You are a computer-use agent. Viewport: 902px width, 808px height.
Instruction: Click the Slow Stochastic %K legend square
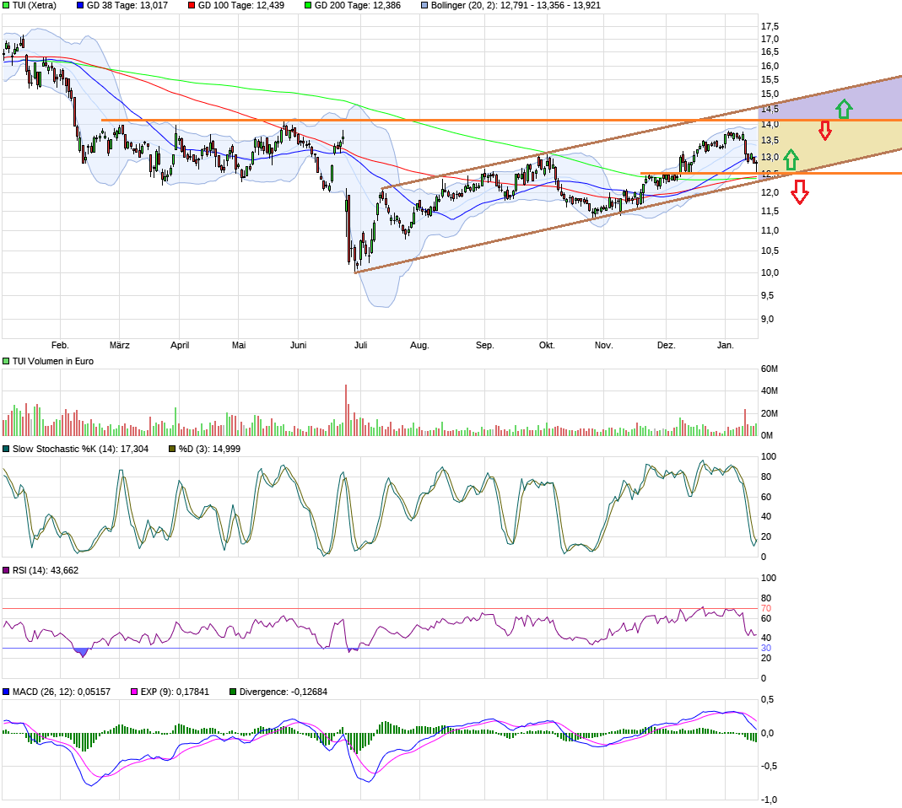pyautogui.click(x=6, y=449)
